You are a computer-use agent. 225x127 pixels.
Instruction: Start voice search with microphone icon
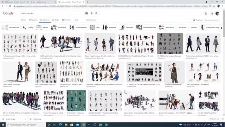point(92,13)
